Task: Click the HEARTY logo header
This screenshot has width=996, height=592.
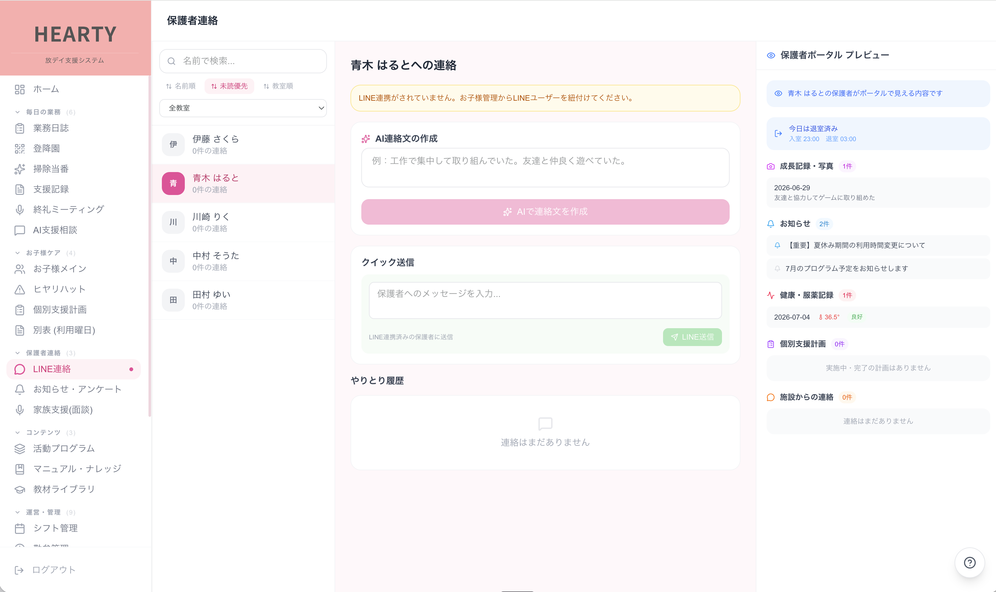Action: tap(76, 38)
